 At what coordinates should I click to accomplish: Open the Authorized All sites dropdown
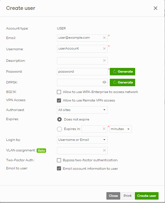coord(82,110)
